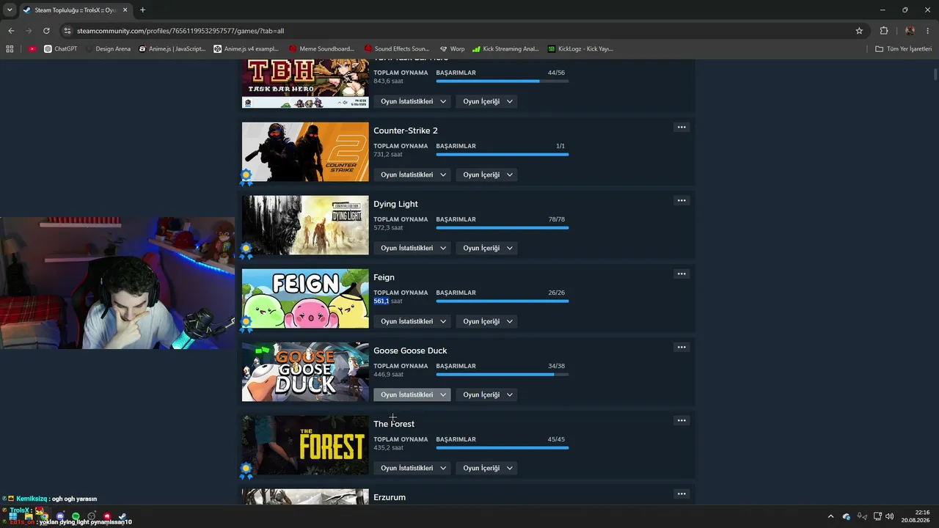Click the Counter-Strike 2 perfect game badge
The image size is (939, 528).
coord(246,177)
